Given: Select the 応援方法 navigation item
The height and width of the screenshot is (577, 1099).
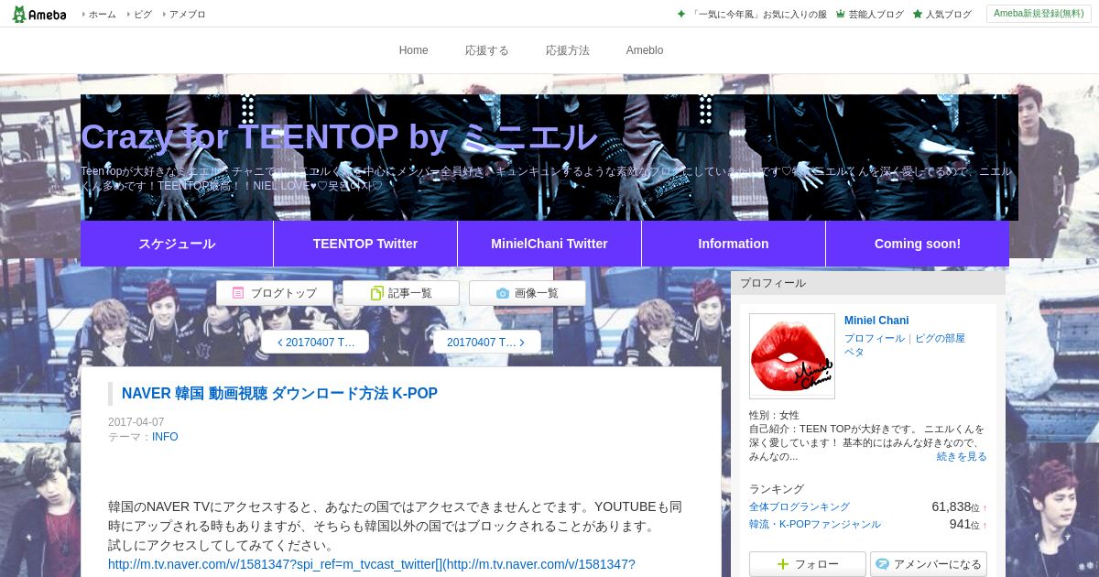Looking at the screenshot, I should pos(567,50).
